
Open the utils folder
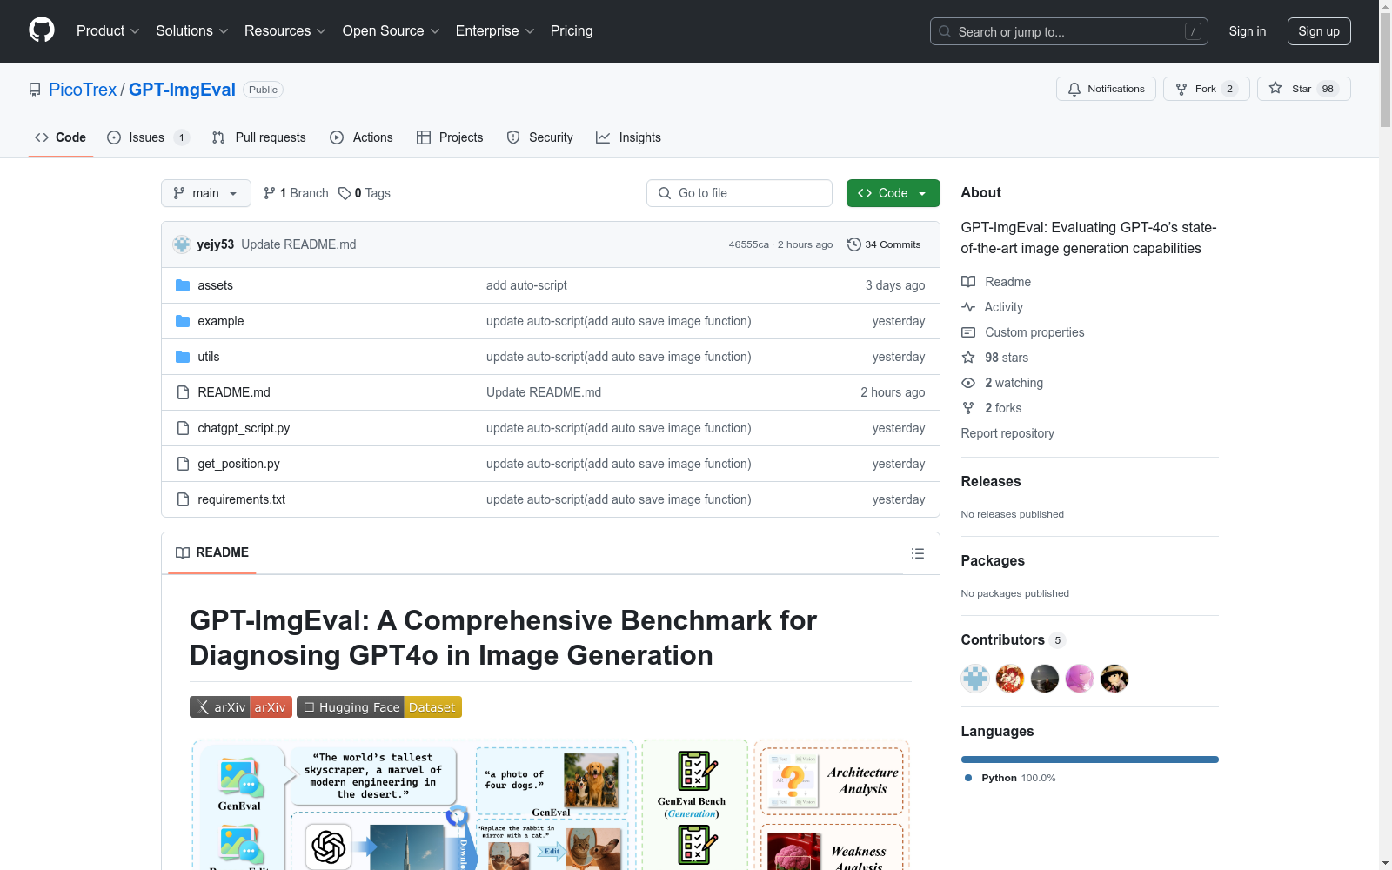coord(208,357)
